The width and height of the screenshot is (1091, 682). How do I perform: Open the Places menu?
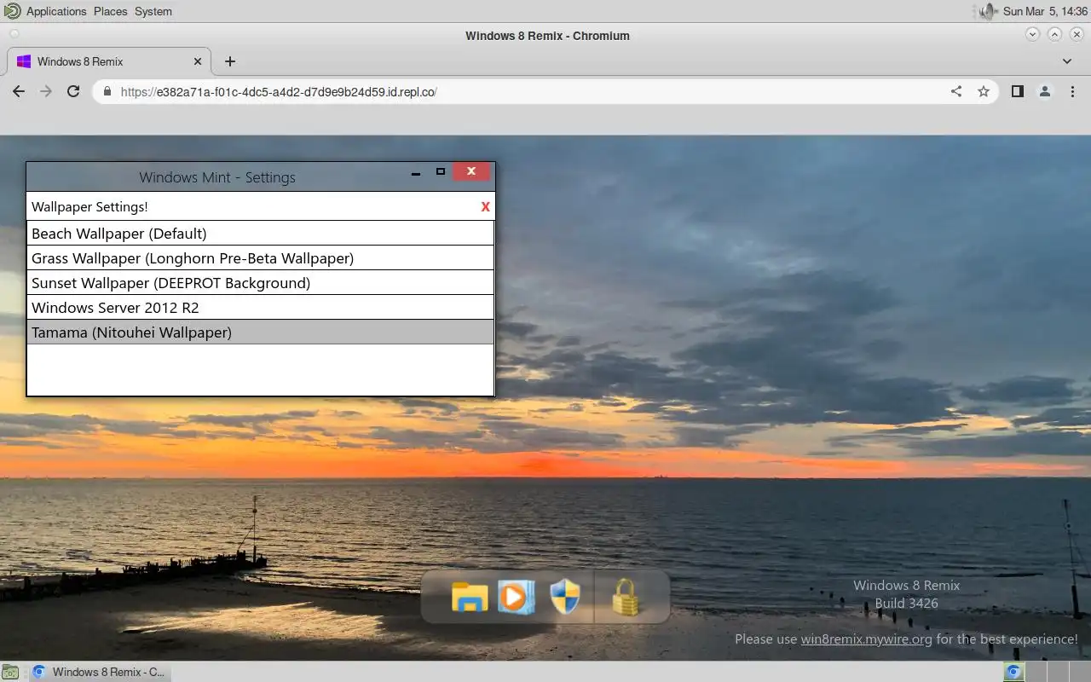(x=110, y=11)
